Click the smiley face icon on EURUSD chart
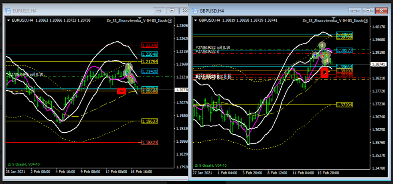 click(x=170, y=20)
